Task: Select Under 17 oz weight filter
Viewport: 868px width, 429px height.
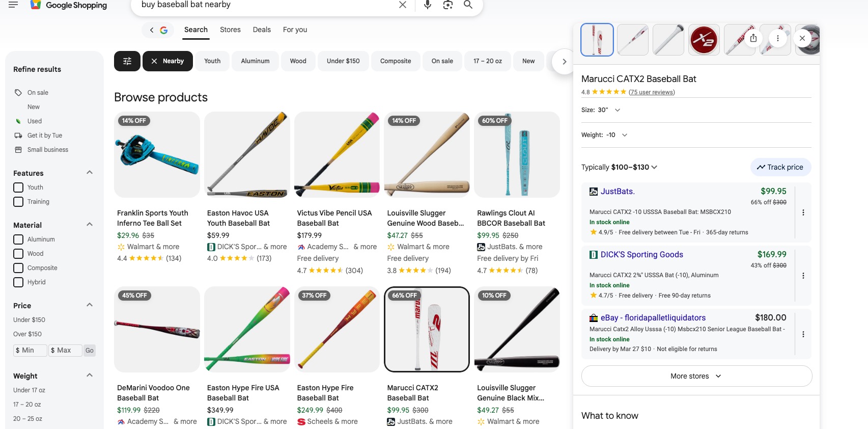Action: 29,390
